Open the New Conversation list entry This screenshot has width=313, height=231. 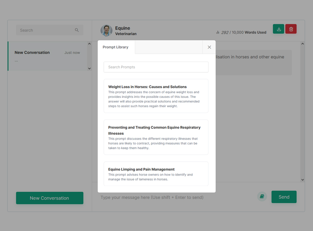click(x=47, y=56)
